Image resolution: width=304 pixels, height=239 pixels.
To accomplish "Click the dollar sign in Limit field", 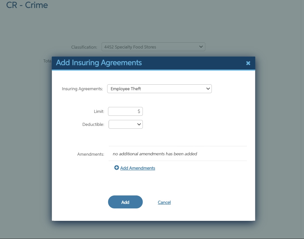I will tap(139, 111).
